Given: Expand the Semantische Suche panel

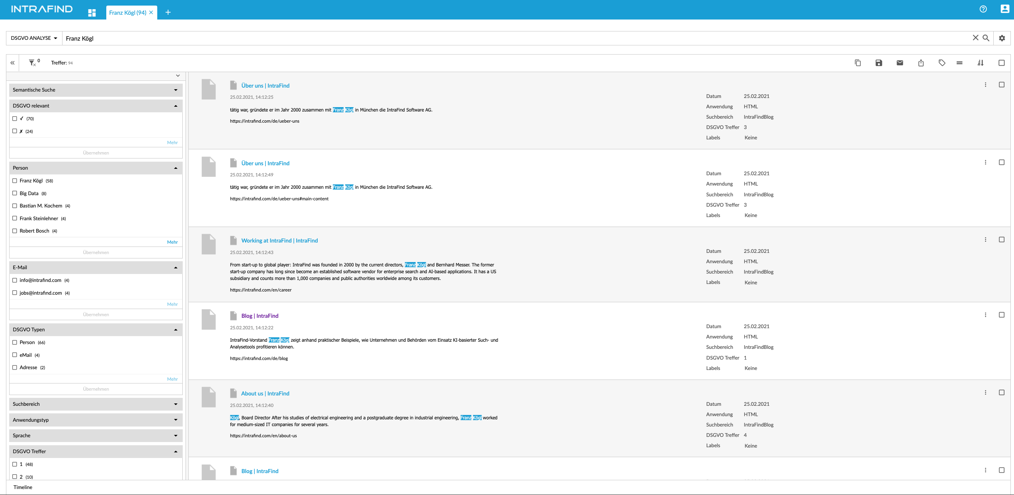Looking at the screenshot, I should (175, 90).
